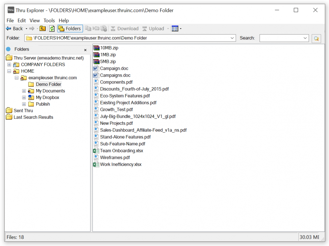Viewport: 329px width, 246px height.
Task: Collapse the exampleuser.thruinc.com node
Action: click(16, 78)
